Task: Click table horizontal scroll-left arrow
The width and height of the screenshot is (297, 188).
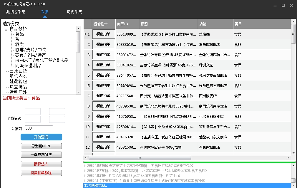Action: click(86, 158)
